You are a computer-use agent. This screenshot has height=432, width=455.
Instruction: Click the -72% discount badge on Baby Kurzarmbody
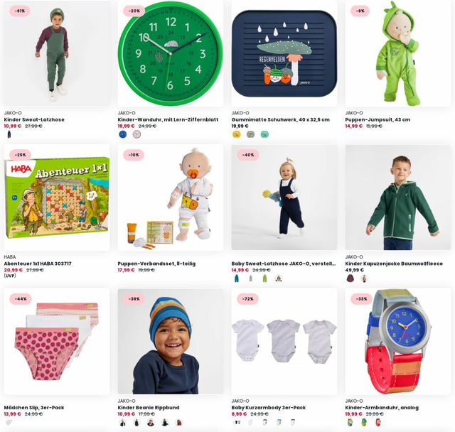point(247,299)
